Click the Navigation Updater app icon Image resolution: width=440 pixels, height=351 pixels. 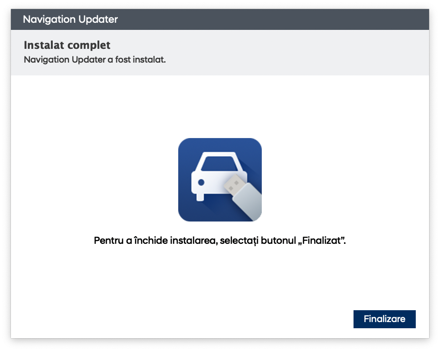[220, 180]
